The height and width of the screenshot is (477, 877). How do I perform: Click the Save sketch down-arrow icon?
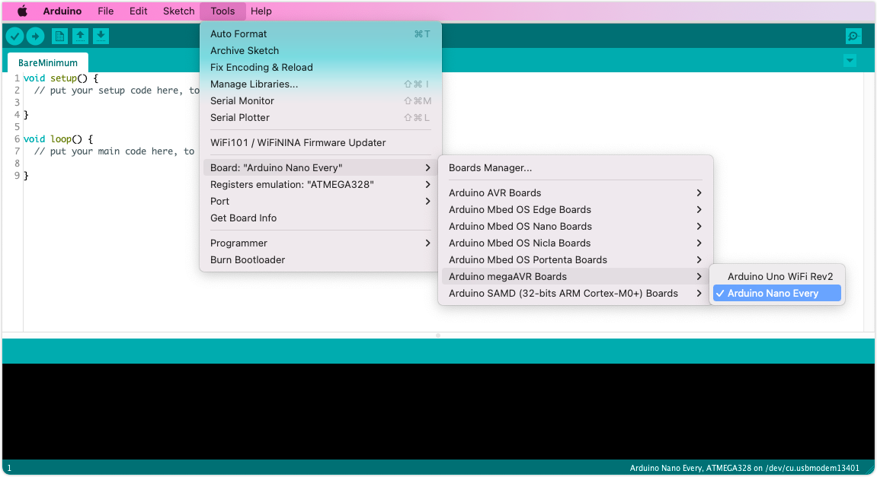point(101,36)
